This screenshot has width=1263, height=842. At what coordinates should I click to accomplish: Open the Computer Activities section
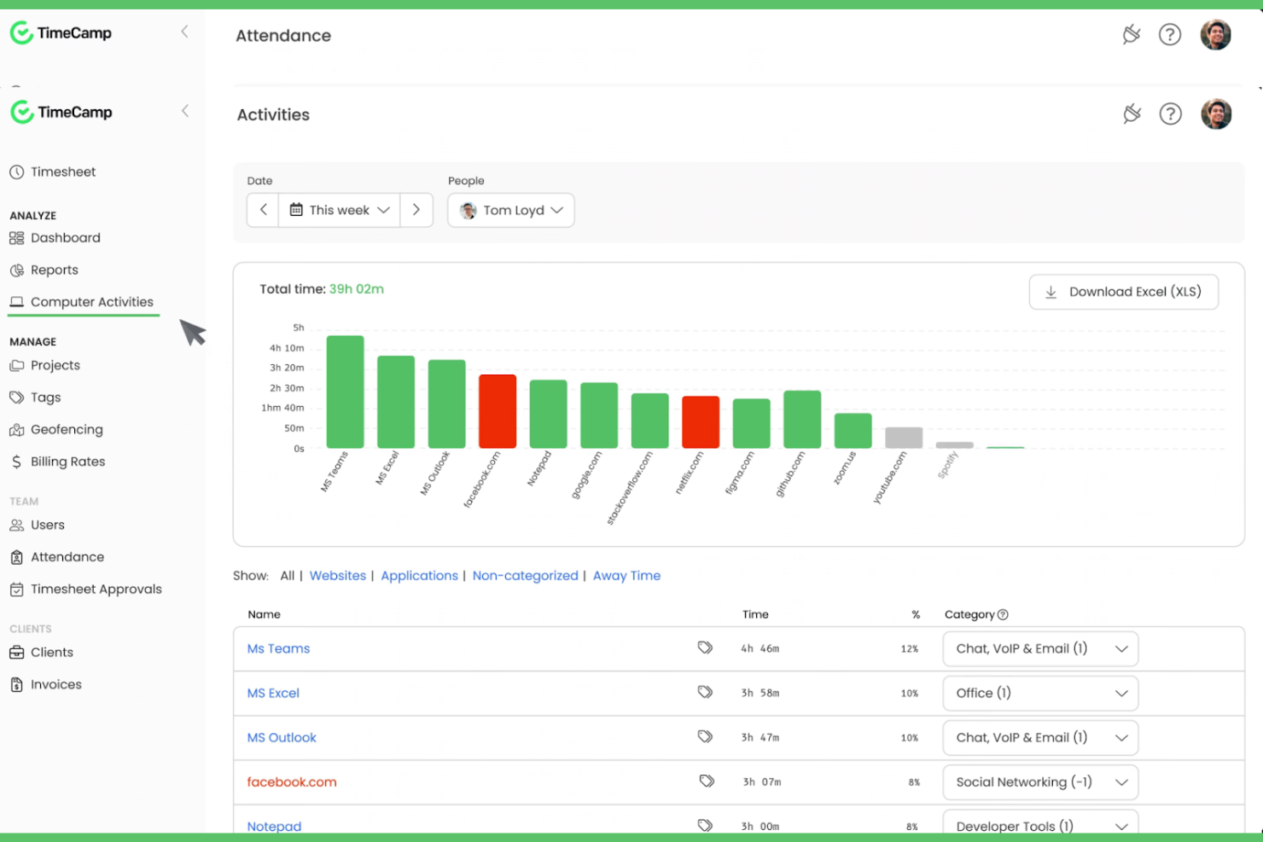click(x=91, y=301)
